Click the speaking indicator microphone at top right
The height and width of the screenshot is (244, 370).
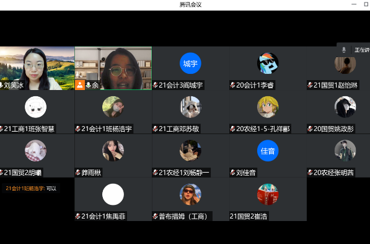(344, 50)
